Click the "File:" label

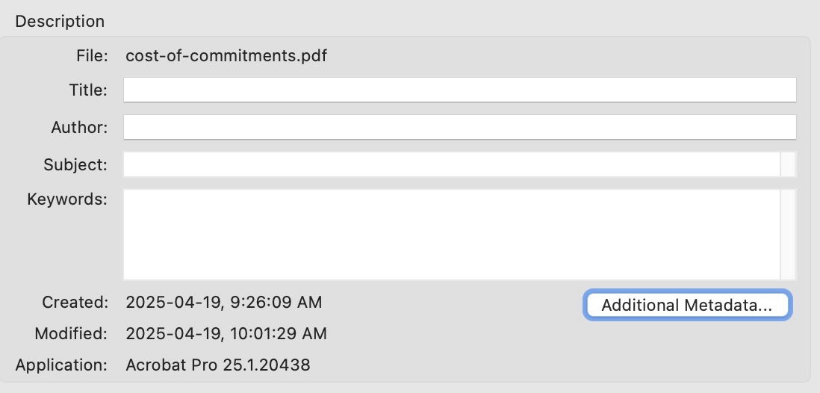92,56
